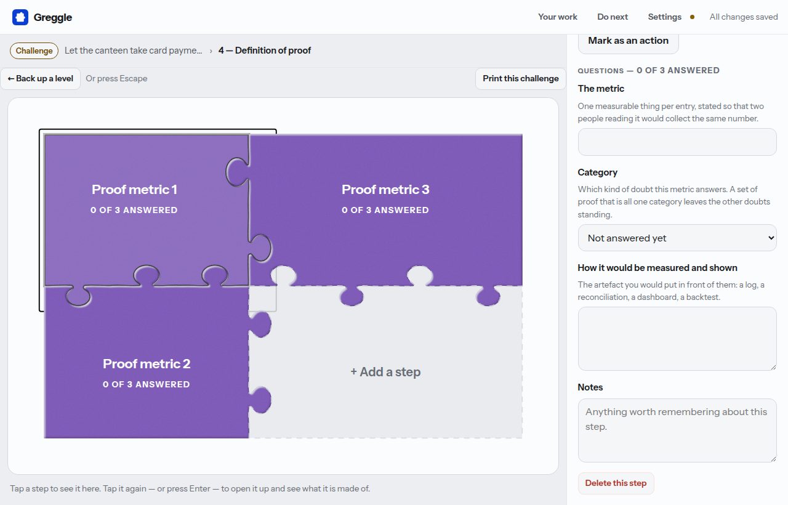
Task: Click the Challenge breadcrumb badge
Action: click(34, 50)
